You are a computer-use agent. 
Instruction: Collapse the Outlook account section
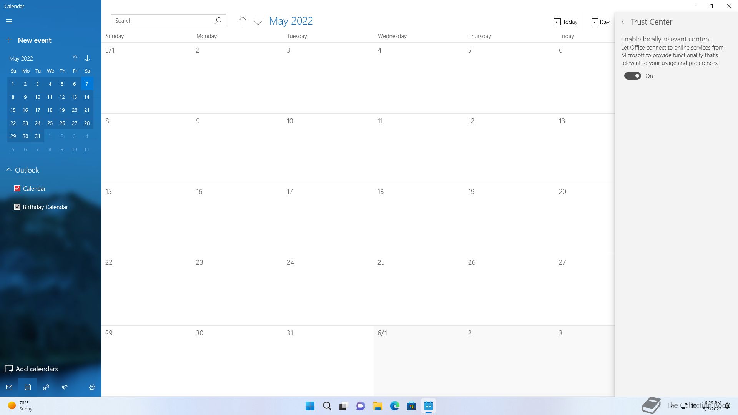click(x=9, y=170)
